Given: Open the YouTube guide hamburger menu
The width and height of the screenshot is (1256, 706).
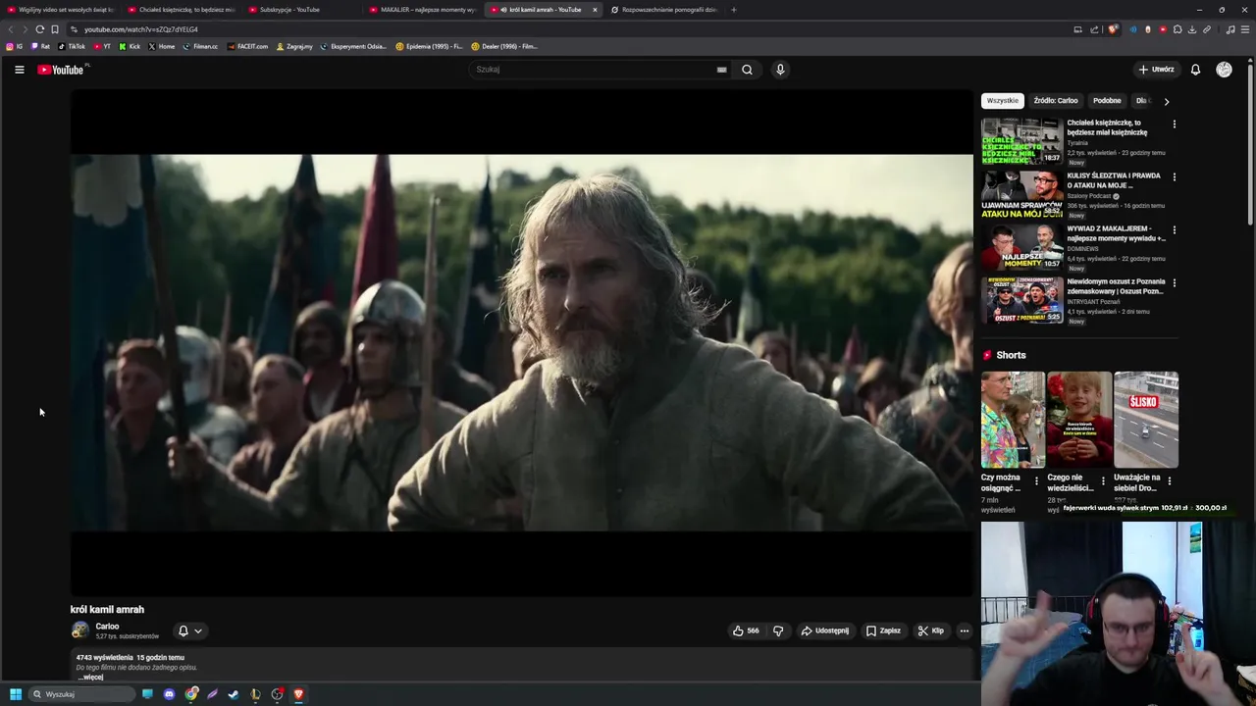Looking at the screenshot, I should 19,70.
